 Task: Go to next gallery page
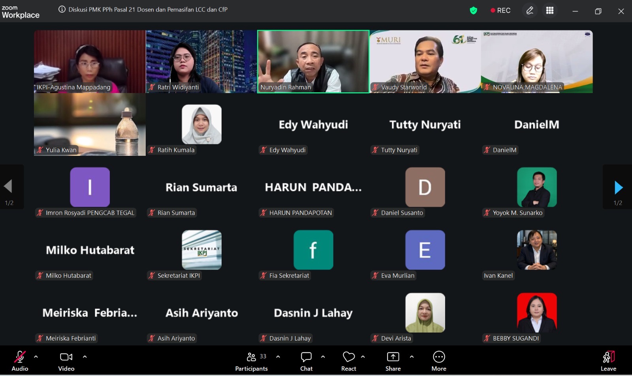(618, 187)
